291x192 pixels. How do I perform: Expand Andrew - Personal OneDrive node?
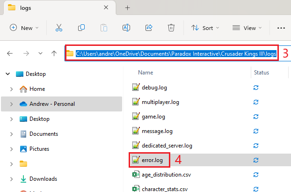point(11,104)
